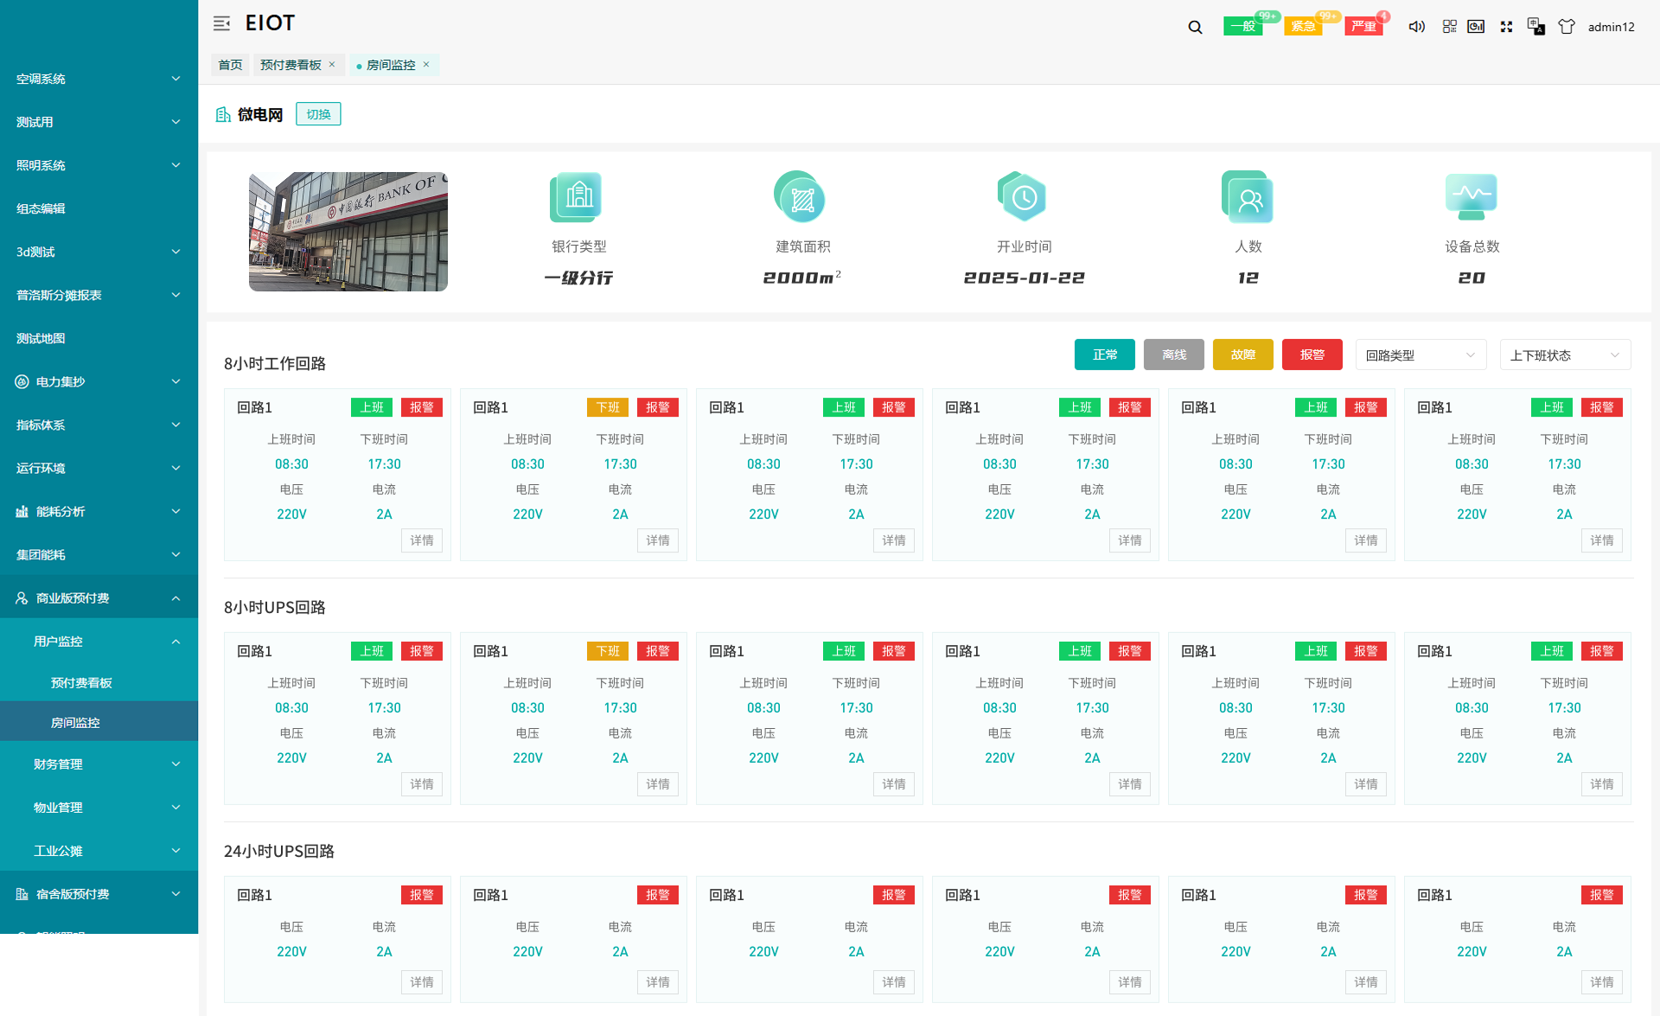Click the 2025-01-22 opening date value

pos(1024,278)
